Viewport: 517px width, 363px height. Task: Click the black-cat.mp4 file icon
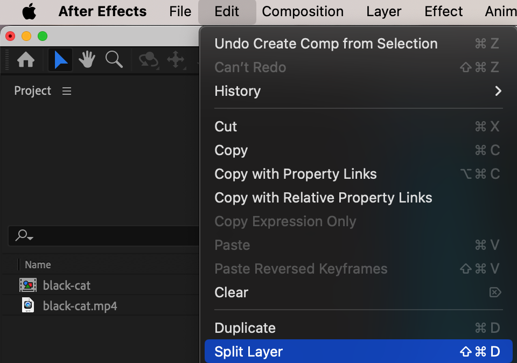27,305
